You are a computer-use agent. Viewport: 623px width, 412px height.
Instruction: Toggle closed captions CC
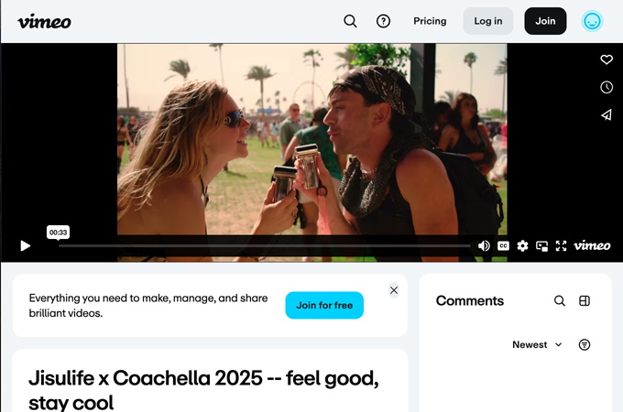click(503, 245)
